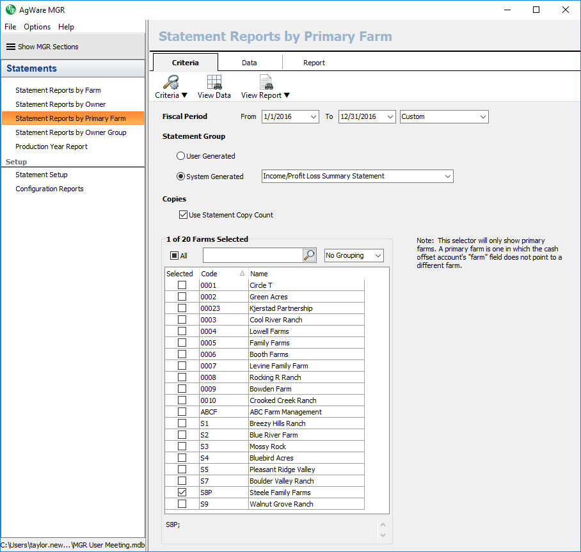
Task: Check the All farms checkbox
Action: (x=174, y=256)
